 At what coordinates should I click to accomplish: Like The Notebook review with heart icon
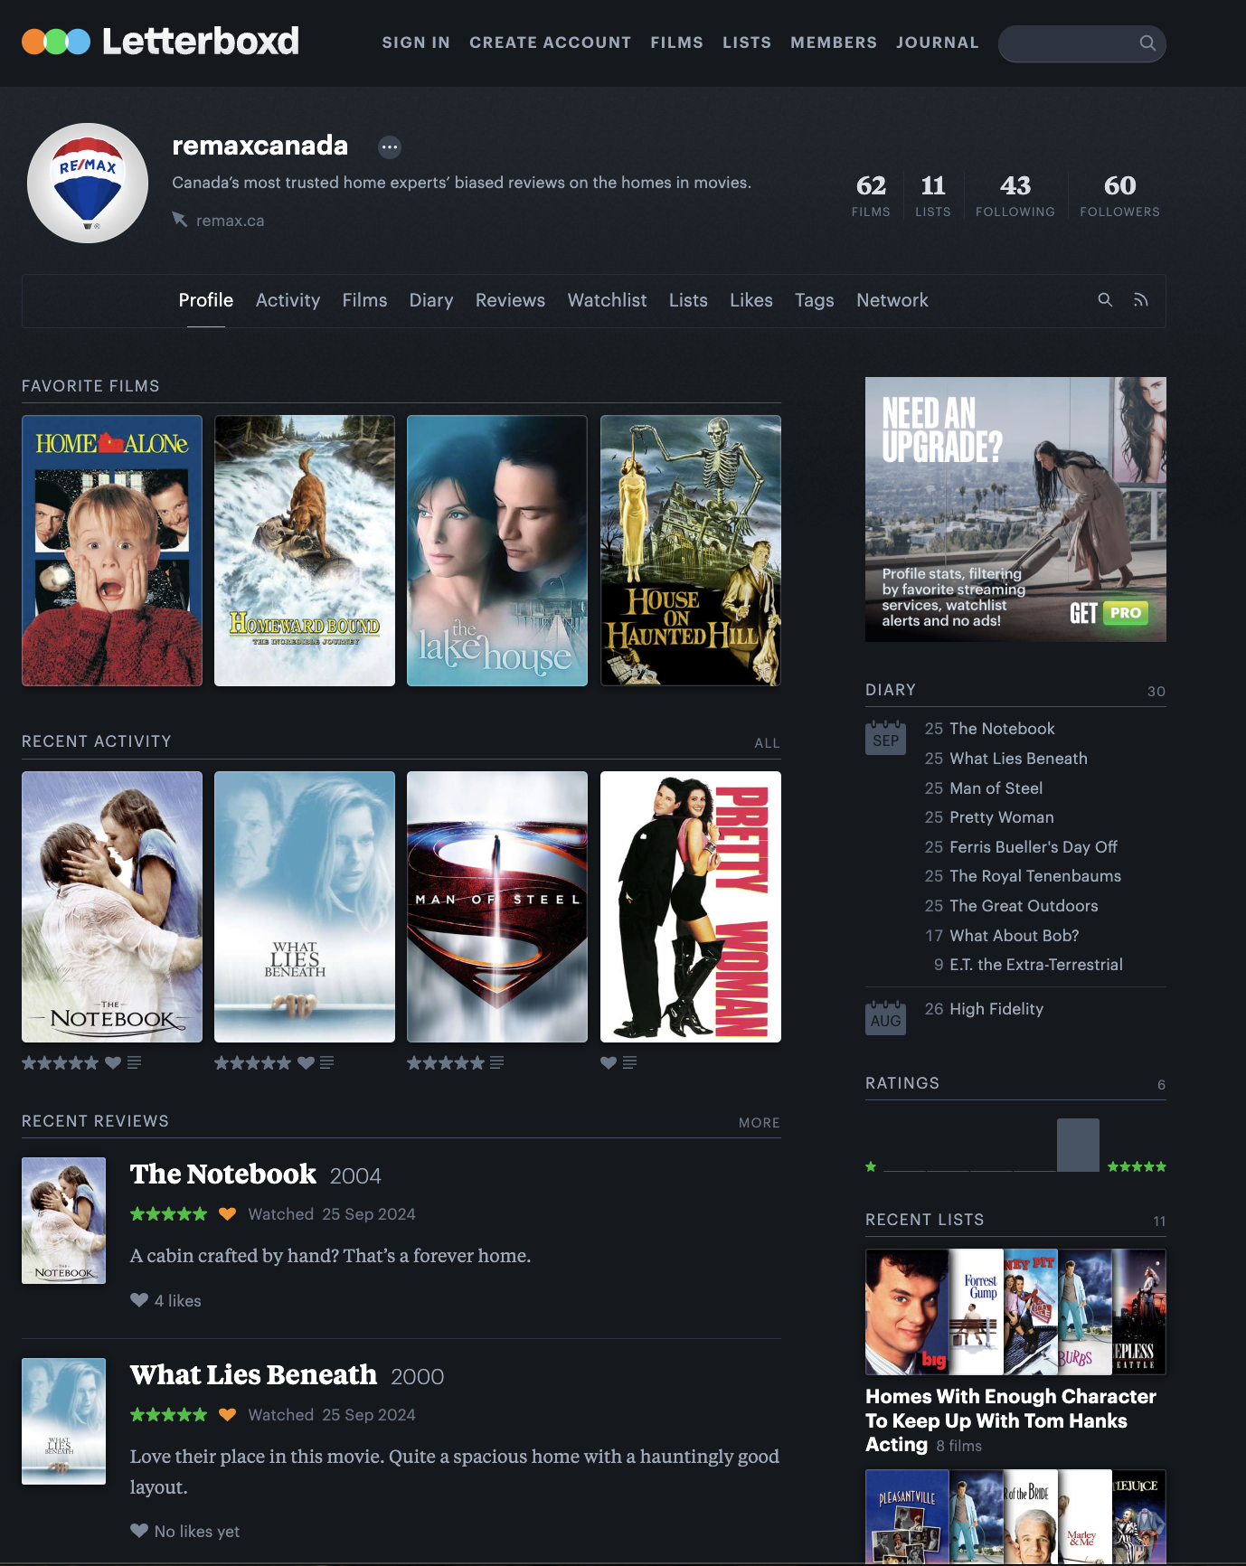point(139,1300)
